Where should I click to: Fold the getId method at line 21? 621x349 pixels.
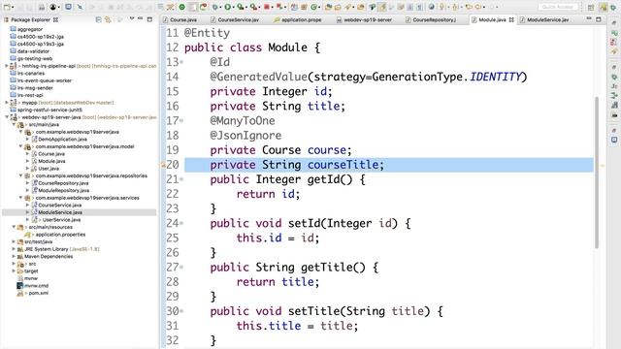[181, 179]
